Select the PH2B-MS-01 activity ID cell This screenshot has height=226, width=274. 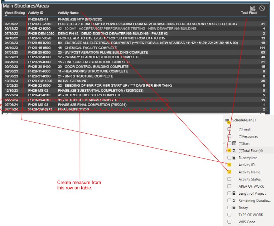[x=38, y=19]
